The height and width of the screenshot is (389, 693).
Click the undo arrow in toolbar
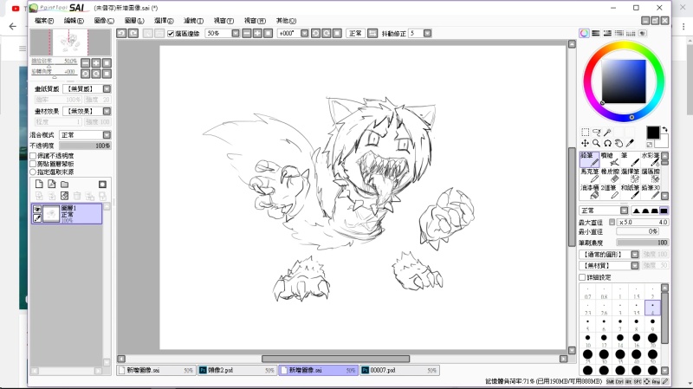(x=121, y=33)
